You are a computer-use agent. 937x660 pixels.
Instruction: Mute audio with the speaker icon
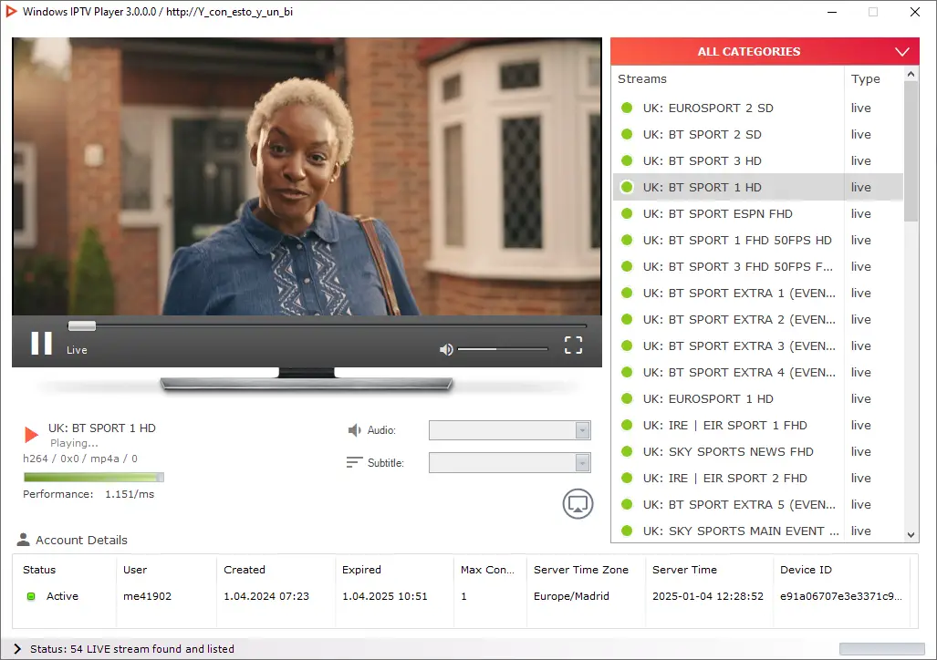click(x=446, y=349)
